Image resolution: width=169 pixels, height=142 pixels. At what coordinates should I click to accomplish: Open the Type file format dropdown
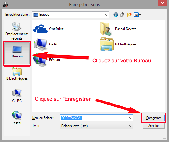96,126
